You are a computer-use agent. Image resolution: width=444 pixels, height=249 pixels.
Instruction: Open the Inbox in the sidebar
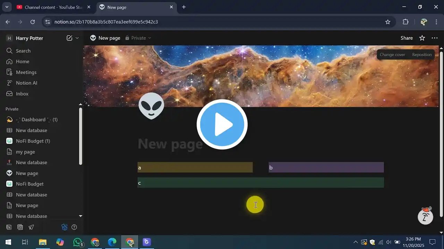(x=22, y=94)
